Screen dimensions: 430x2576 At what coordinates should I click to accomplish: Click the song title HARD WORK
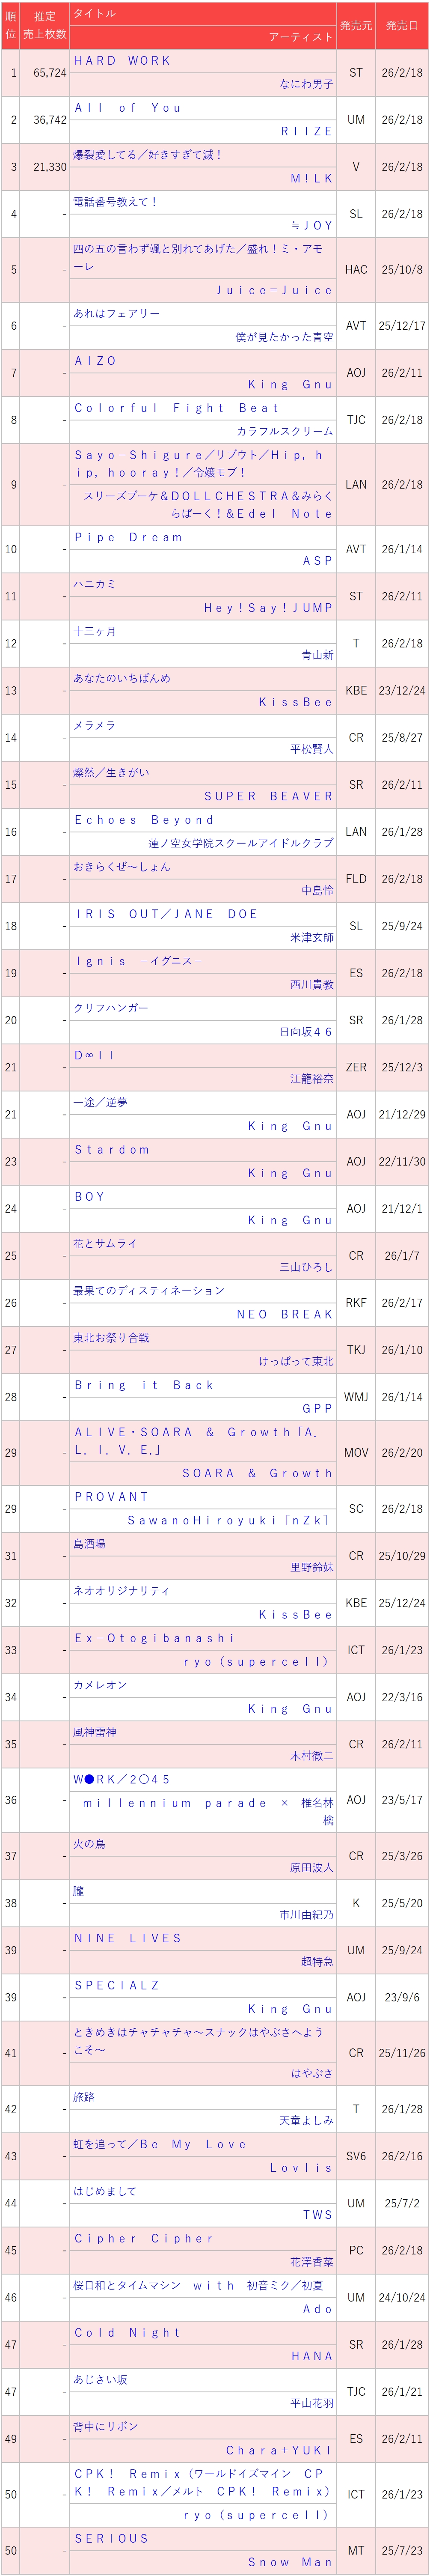point(122,61)
